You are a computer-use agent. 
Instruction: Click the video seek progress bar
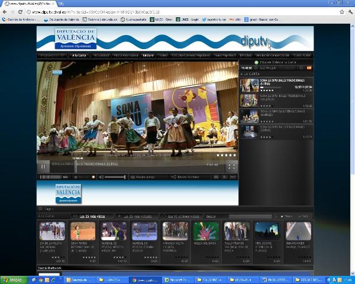point(138,168)
